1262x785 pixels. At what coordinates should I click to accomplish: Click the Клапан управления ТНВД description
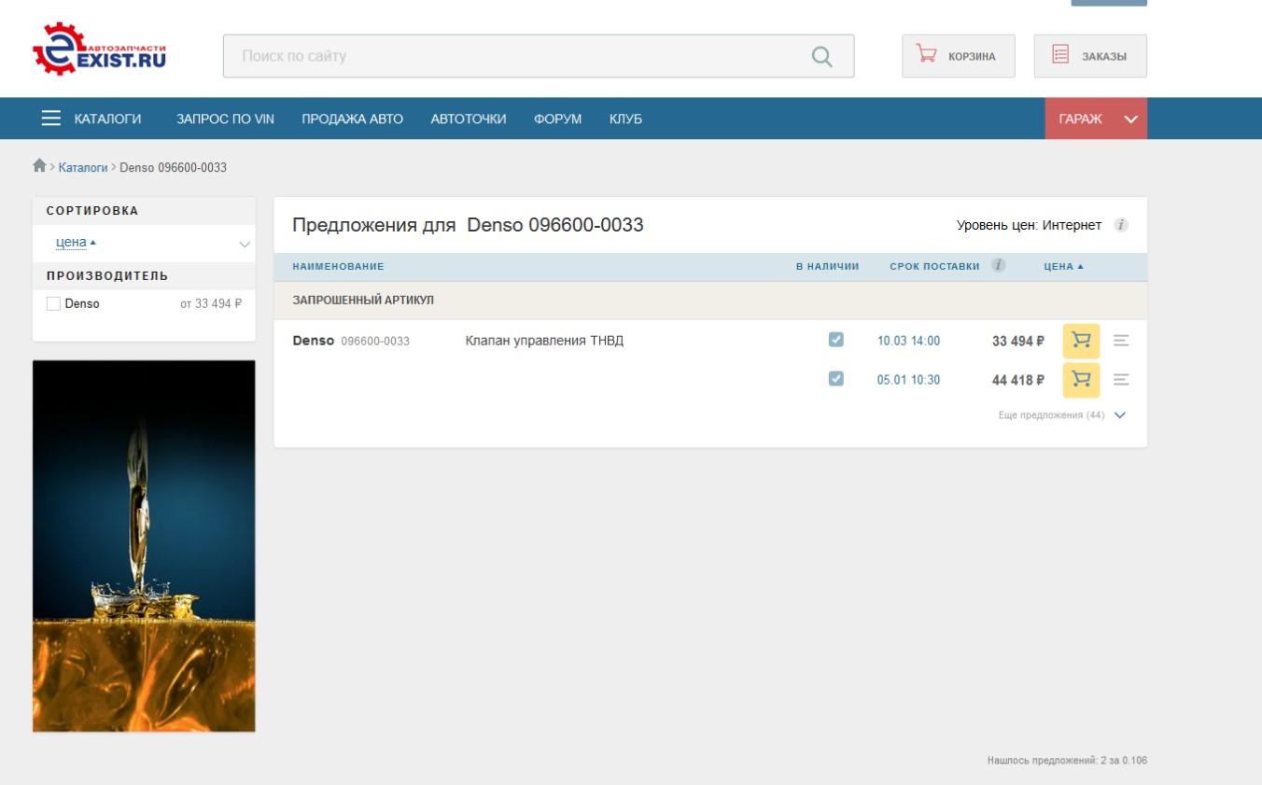[x=544, y=341]
